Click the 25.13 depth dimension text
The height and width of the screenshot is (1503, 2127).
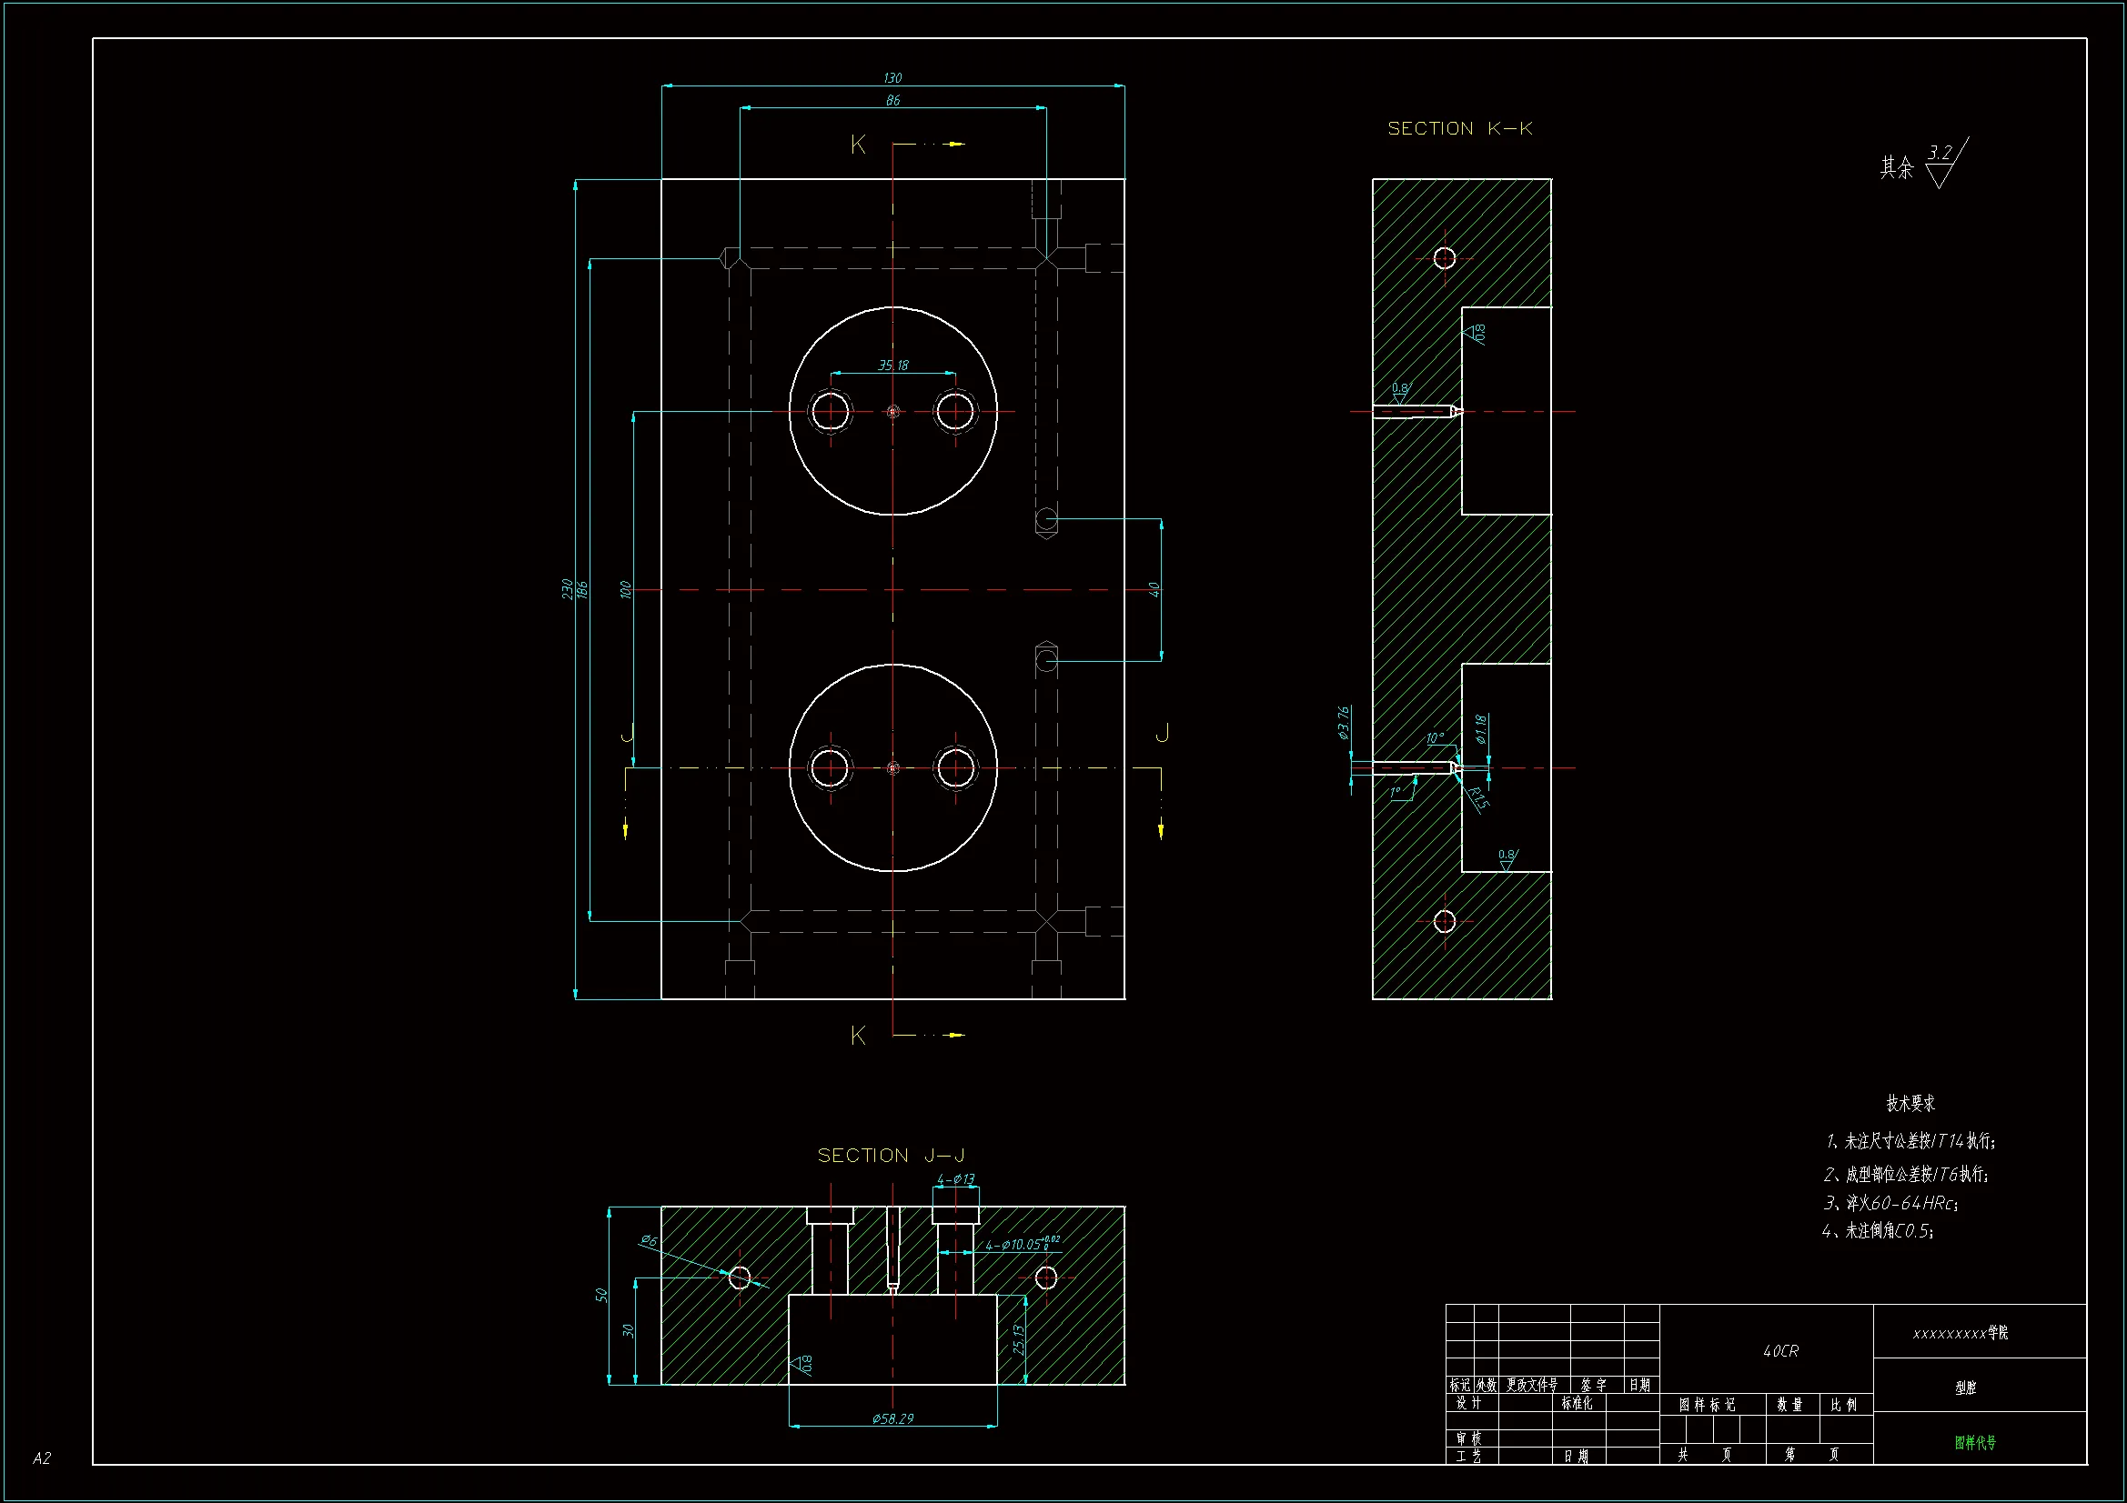1018,1339
